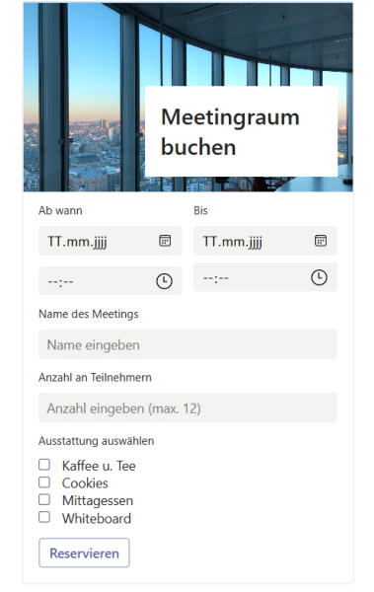
Task: Enable the Cookies checkbox
Action: pyautogui.click(x=44, y=482)
